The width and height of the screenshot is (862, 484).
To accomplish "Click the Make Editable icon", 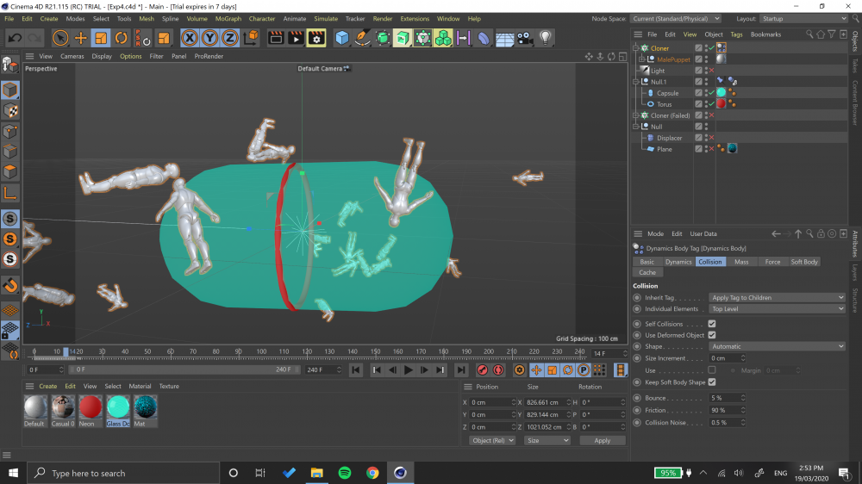I will 9,65.
